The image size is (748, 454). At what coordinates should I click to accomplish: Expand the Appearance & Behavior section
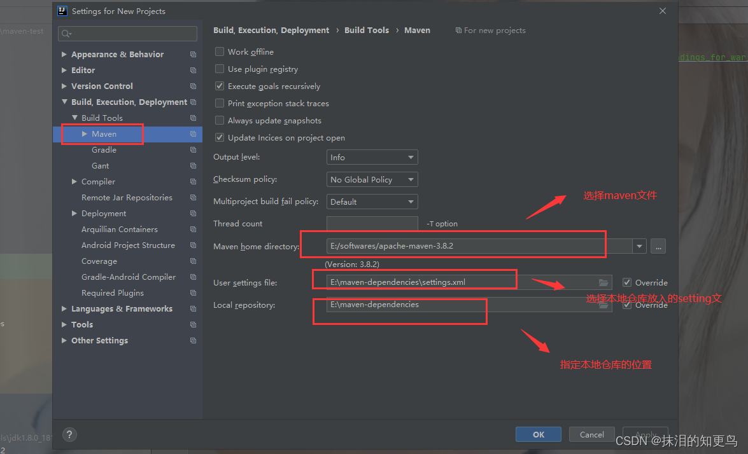64,54
